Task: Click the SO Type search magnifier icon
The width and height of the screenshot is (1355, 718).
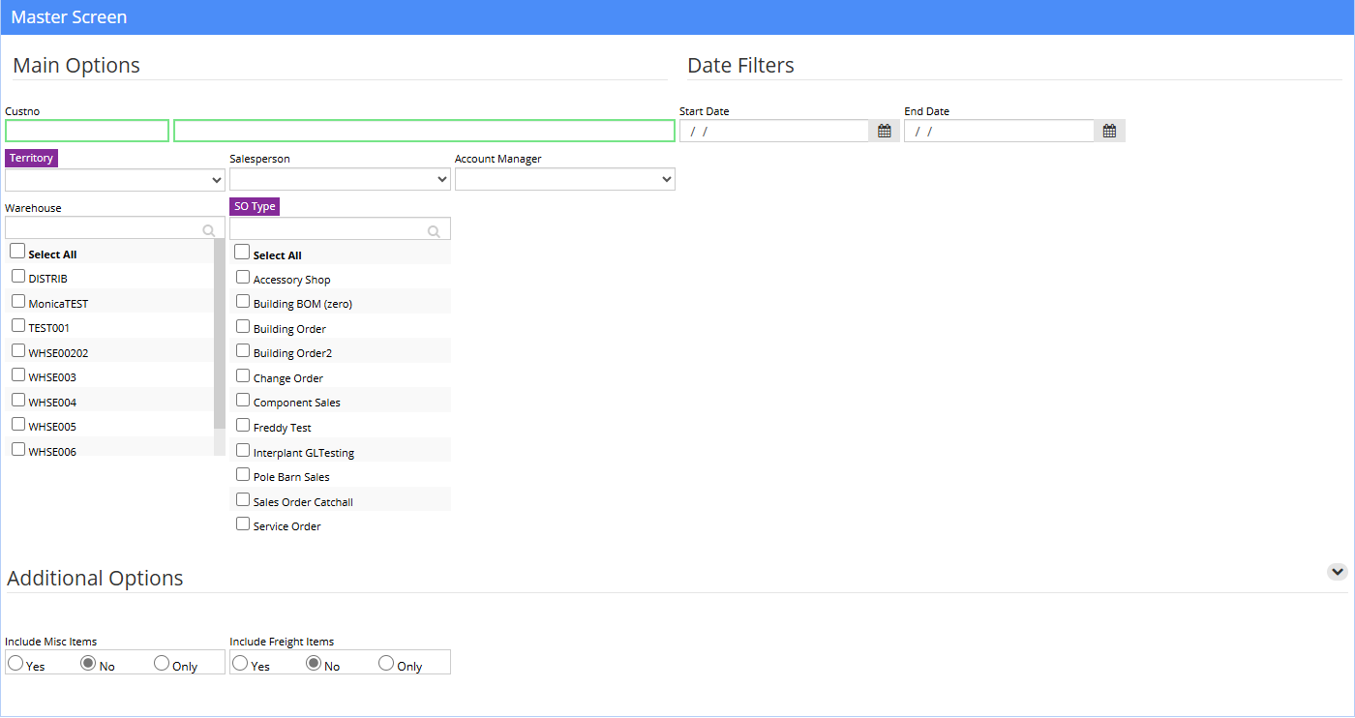Action: [434, 231]
